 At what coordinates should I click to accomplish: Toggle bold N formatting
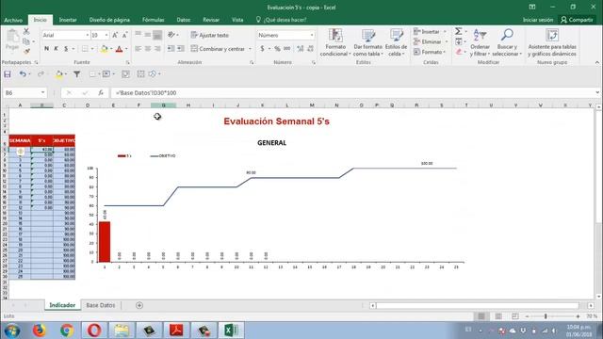point(46,48)
